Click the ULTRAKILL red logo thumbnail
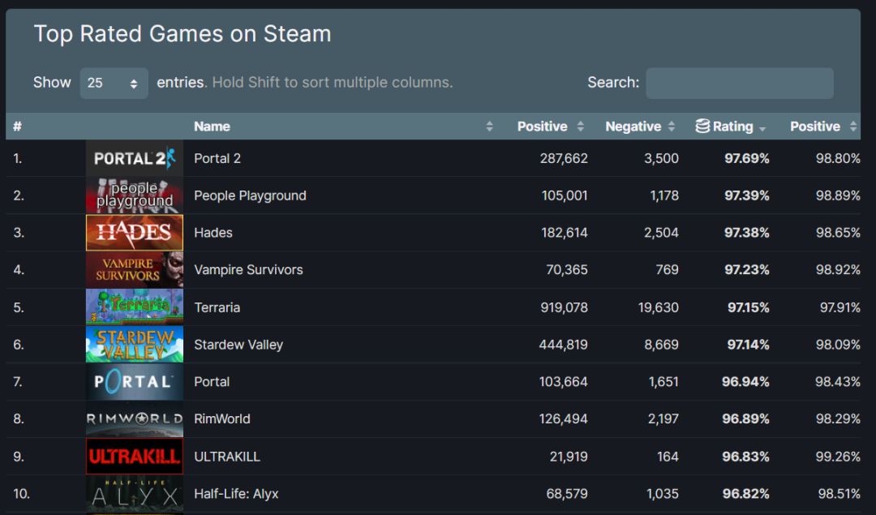Viewport: 876px width, 515px height. point(134,457)
